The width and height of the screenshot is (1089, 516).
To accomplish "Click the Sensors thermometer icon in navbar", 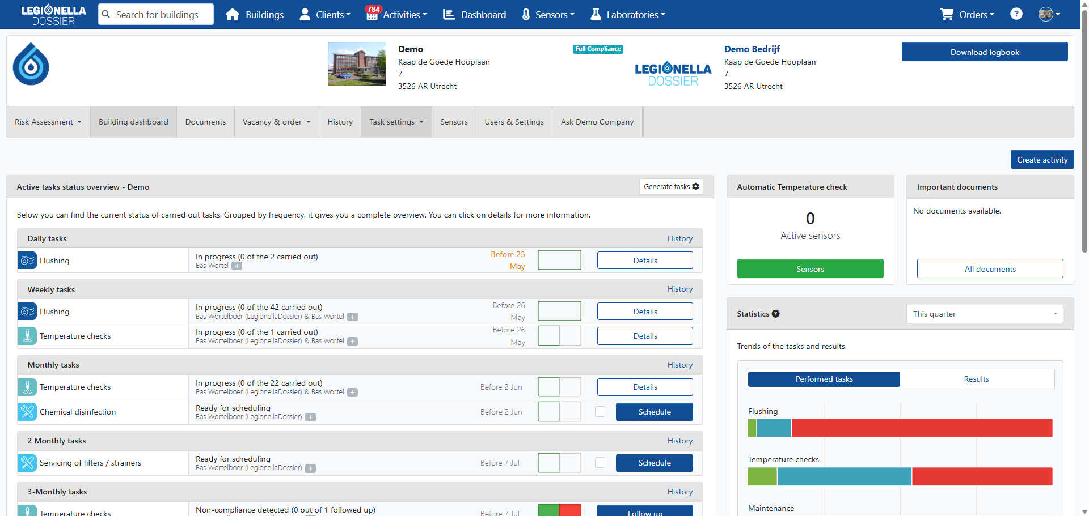I will point(526,15).
